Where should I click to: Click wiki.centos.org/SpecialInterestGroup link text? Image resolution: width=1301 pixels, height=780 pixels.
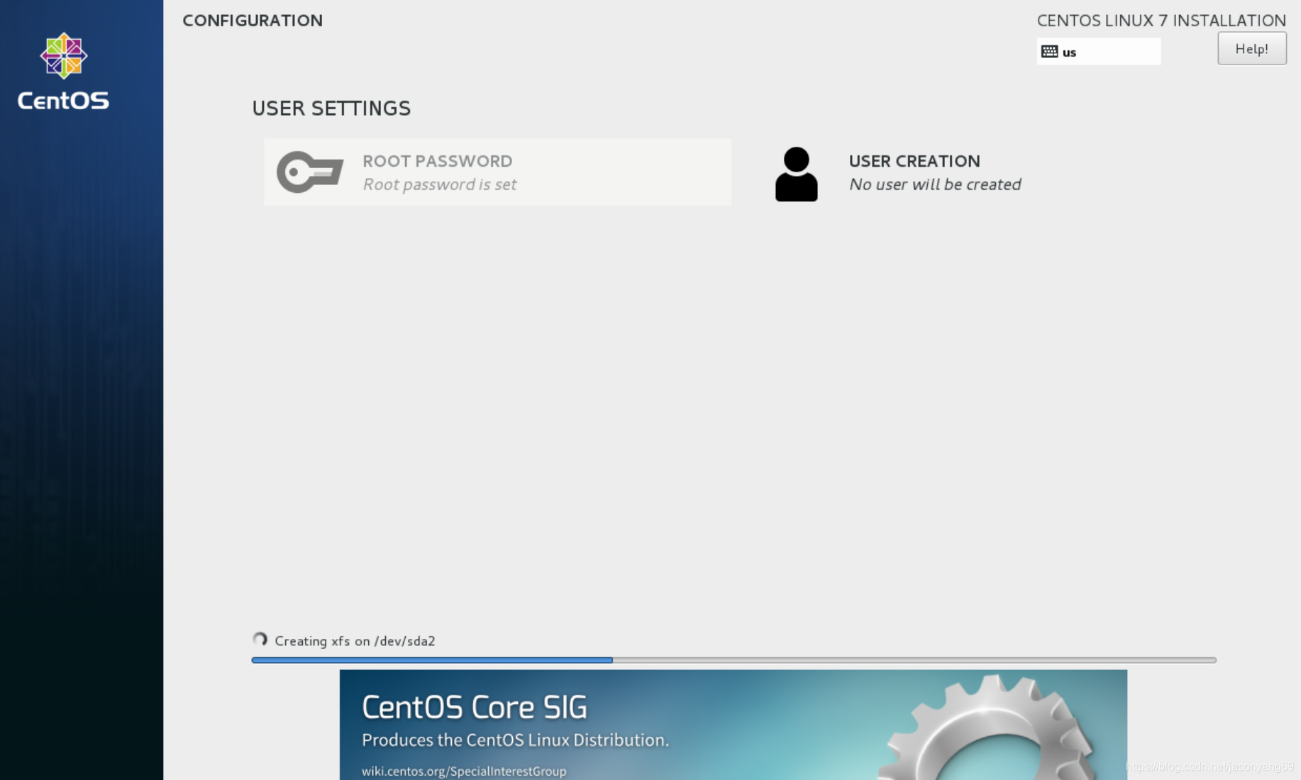pos(464,771)
